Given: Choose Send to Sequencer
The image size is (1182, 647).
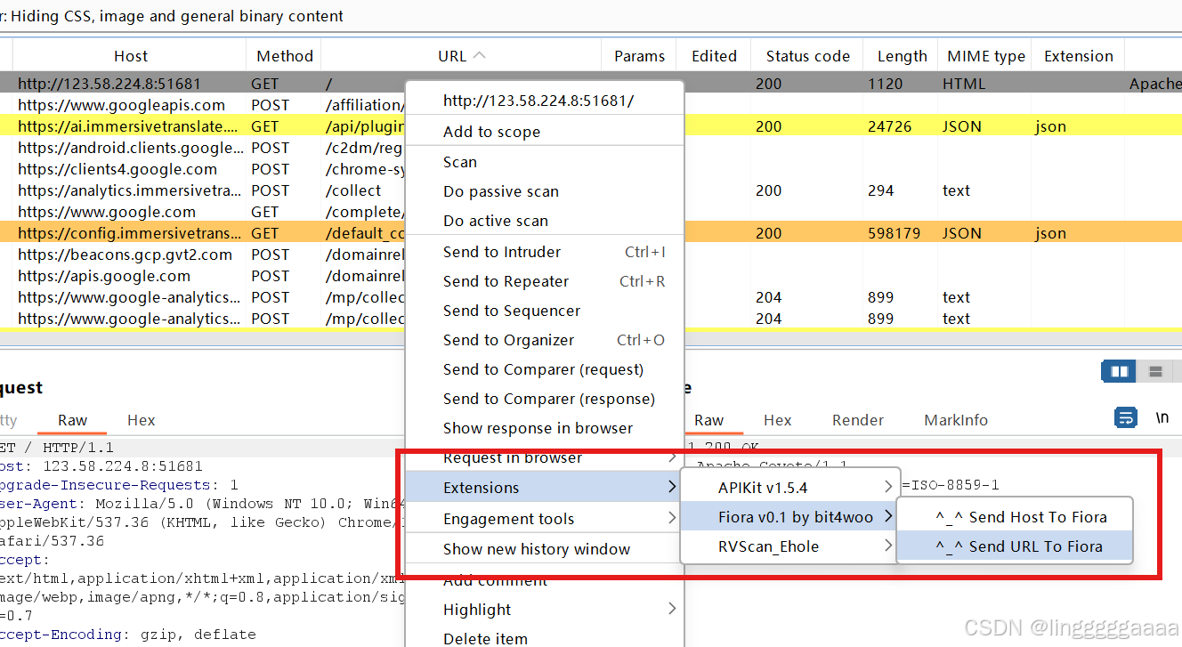Looking at the screenshot, I should 545,311.
